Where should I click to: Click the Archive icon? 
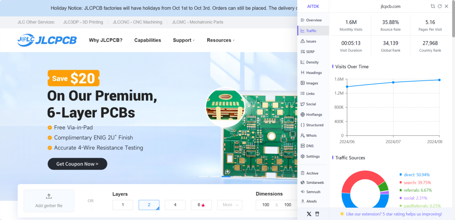302,173
